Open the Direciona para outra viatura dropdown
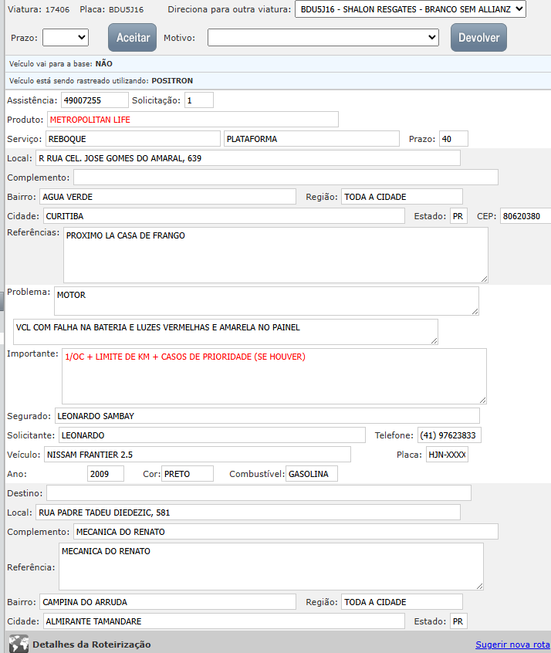Screen dimensions: 551x653 pyautogui.click(x=410, y=9)
